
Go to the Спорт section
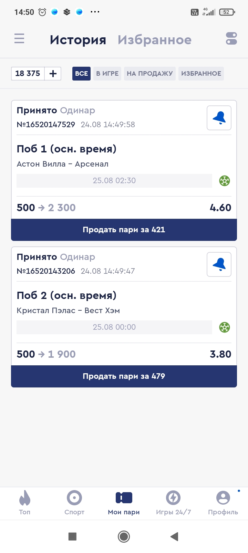pos(74,503)
